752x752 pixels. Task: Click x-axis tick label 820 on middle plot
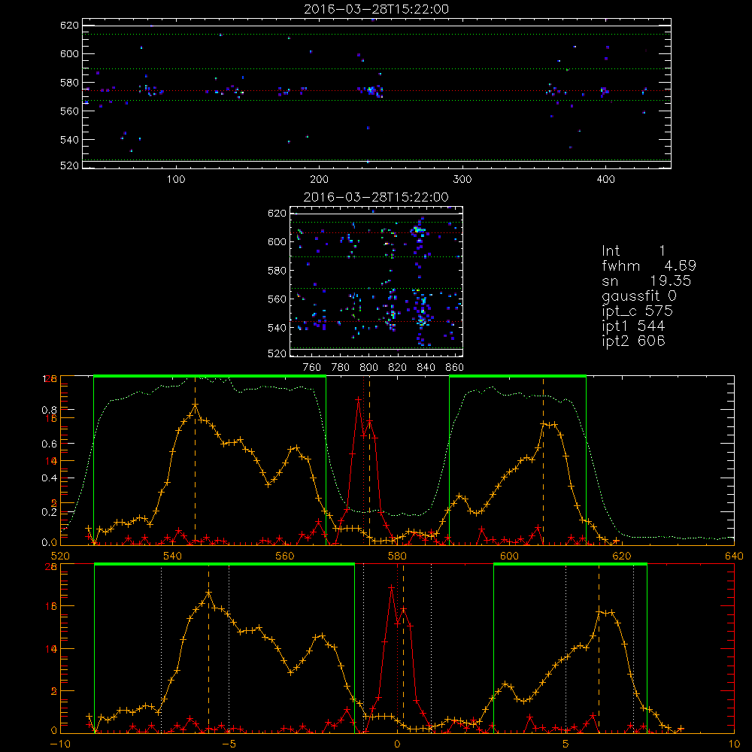click(398, 368)
